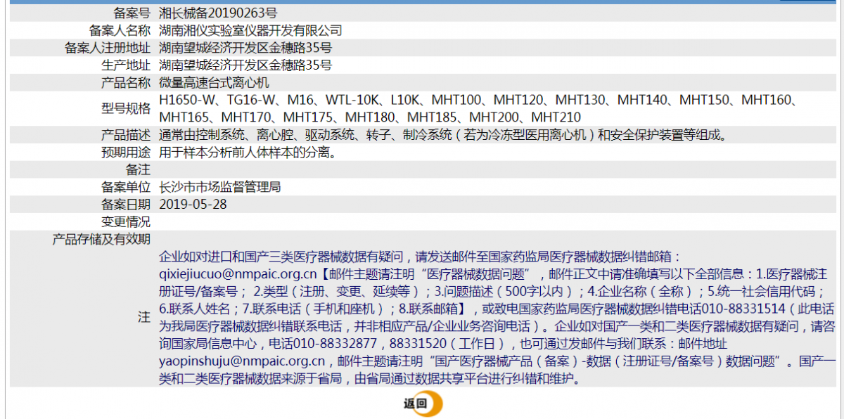Screen dimensions: 844x419
Task: Click email address qixiejiucuo@nmpaic.org.cn
Action: coord(238,274)
